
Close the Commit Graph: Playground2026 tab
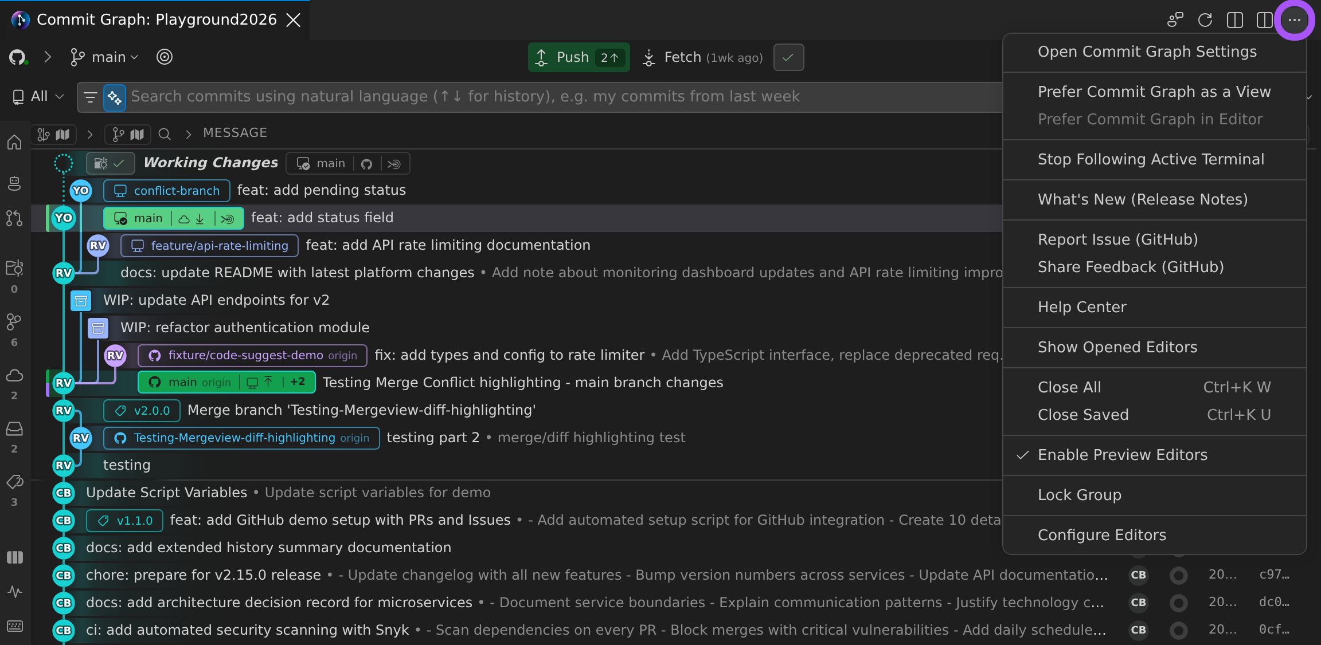pos(293,20)
